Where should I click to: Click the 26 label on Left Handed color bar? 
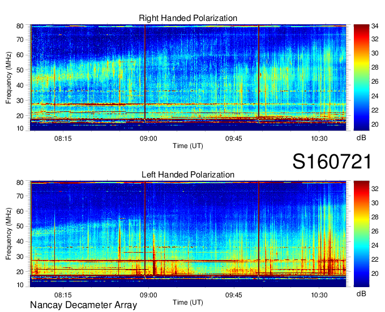pyautogui.click(x=375, y=231)
